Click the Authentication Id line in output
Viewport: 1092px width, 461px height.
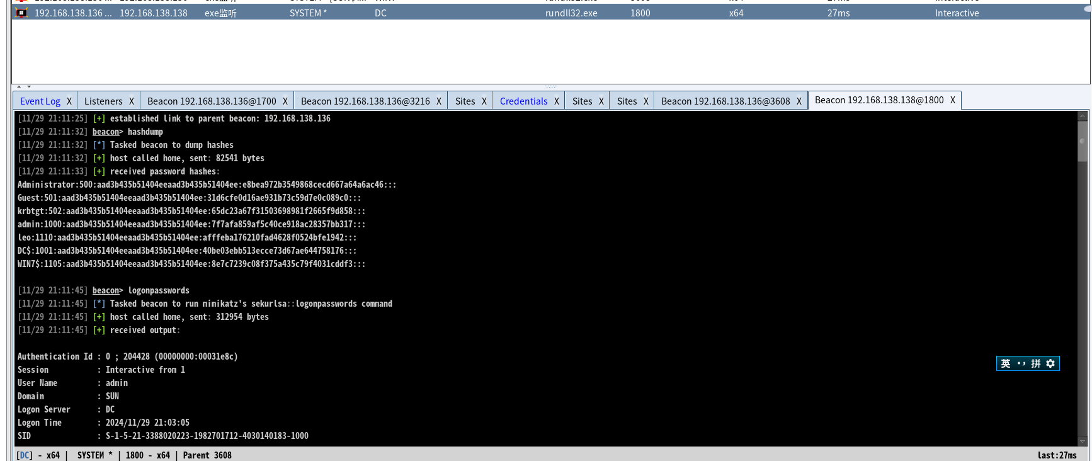[127, 356]
